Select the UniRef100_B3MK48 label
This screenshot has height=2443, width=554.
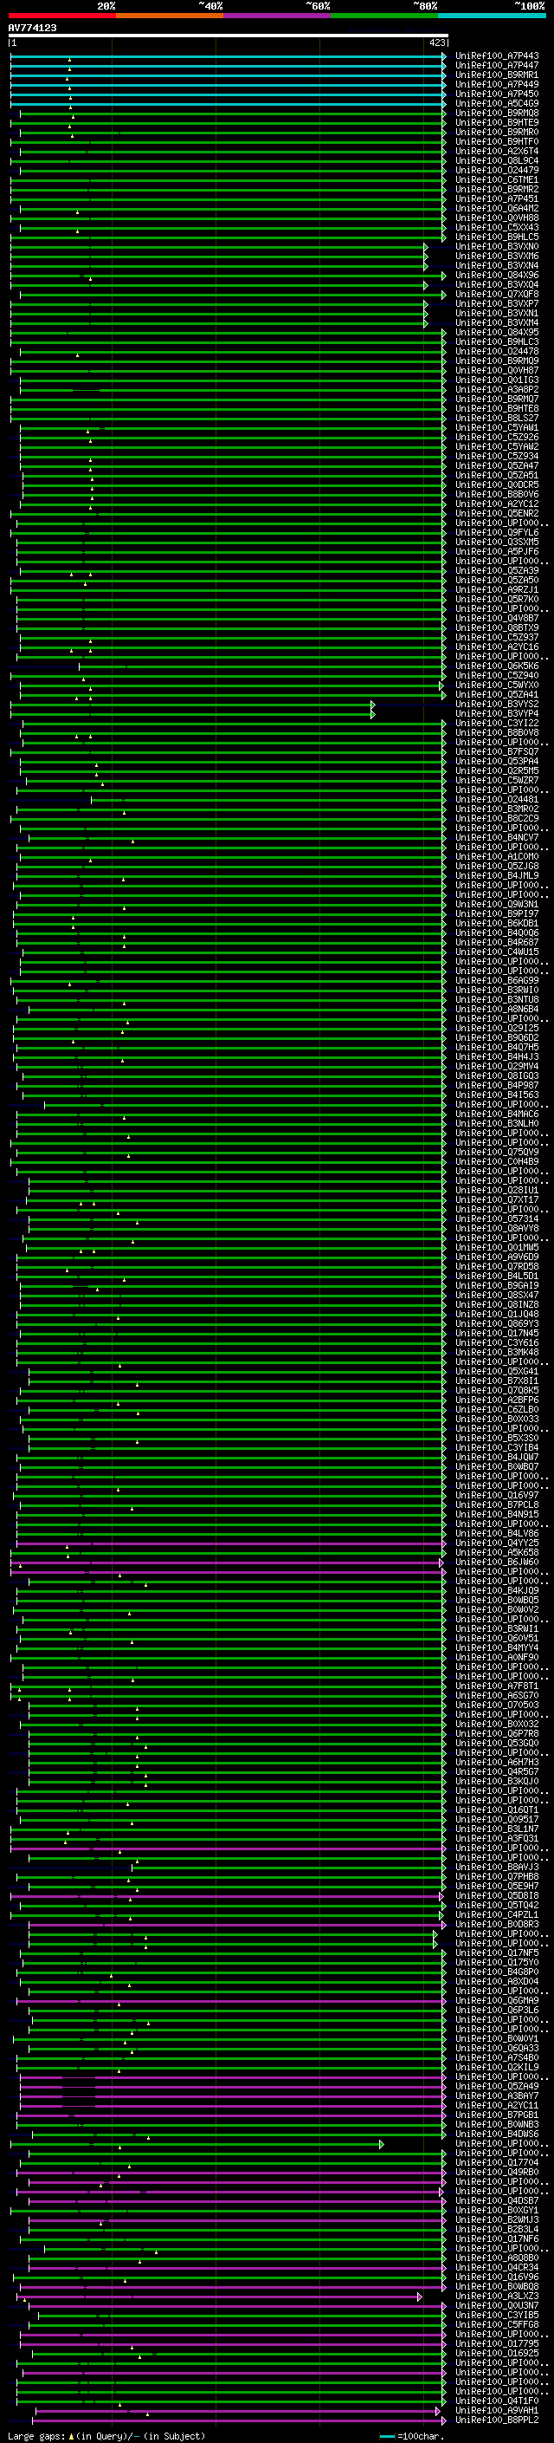pos(497,1353)
